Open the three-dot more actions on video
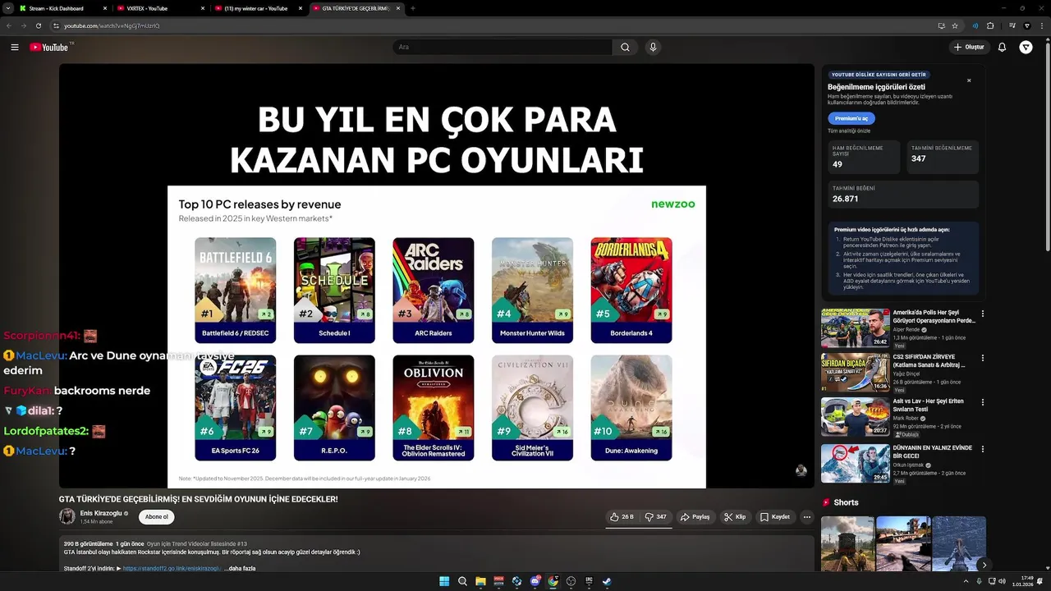The height and width of the screenshot is (591, 1051). coord(807,517)
